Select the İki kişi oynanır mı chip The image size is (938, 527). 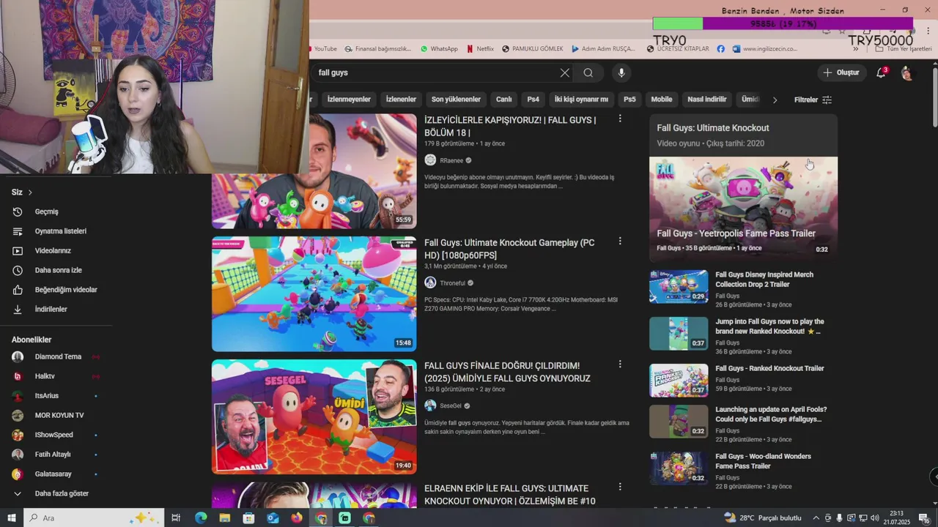[x=581, y=99]
